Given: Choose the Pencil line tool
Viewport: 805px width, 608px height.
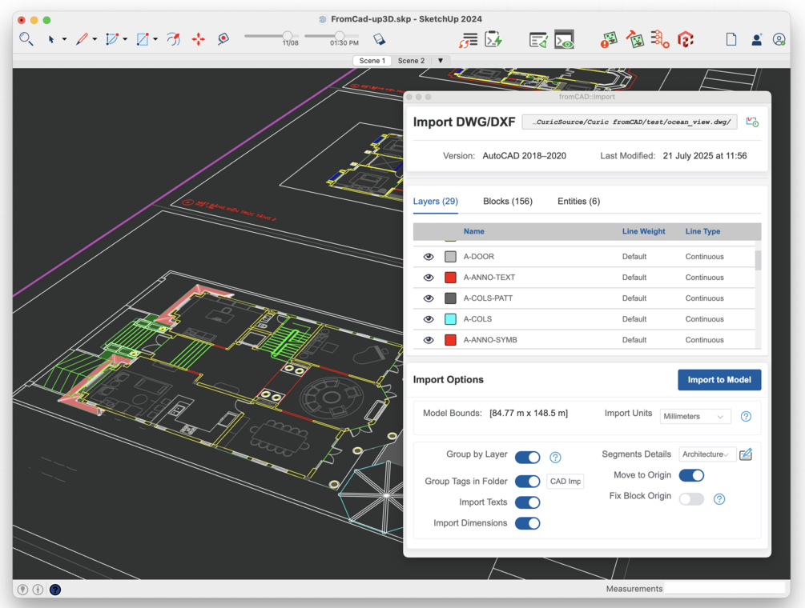Looking at the screenshot, I should 82,39.
